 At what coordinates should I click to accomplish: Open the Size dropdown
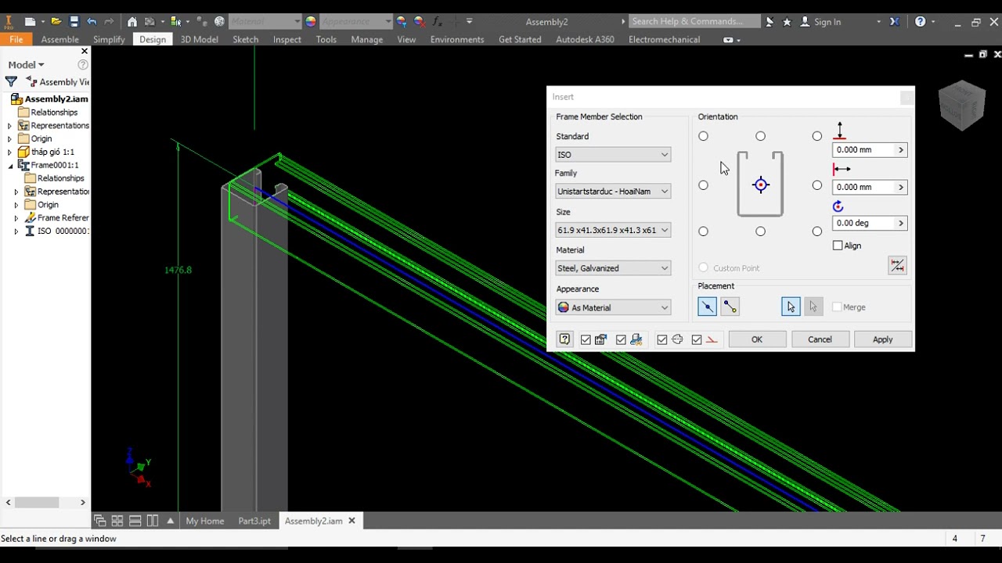(613, 230)
